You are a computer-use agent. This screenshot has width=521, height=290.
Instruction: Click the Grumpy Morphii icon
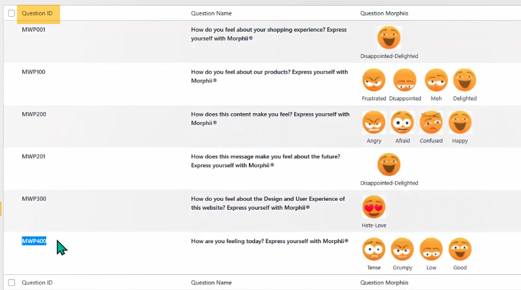click(x=402, y=249)
